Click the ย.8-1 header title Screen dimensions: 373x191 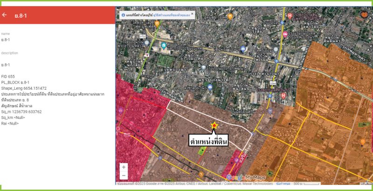pyautogui.click(x=21, y=16)
